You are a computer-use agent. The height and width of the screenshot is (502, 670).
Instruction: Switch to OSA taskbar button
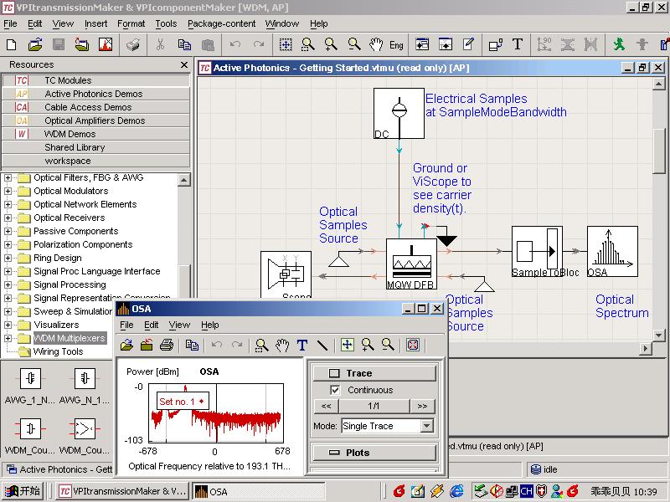(258, 491)
